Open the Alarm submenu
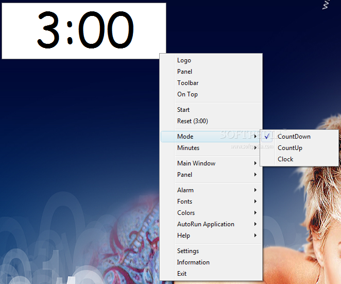 coord(211,190)
